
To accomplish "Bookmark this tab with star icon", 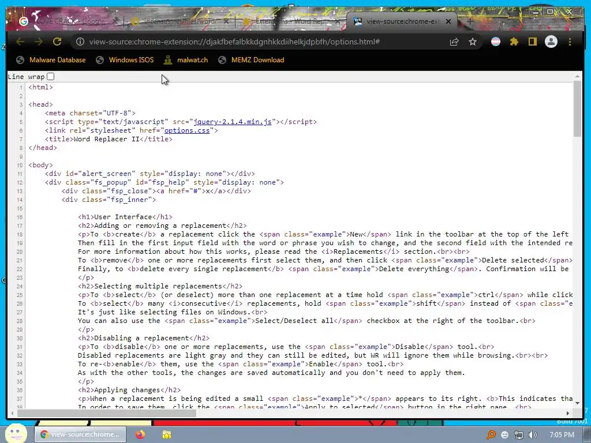I will click(x=473, y=42).
